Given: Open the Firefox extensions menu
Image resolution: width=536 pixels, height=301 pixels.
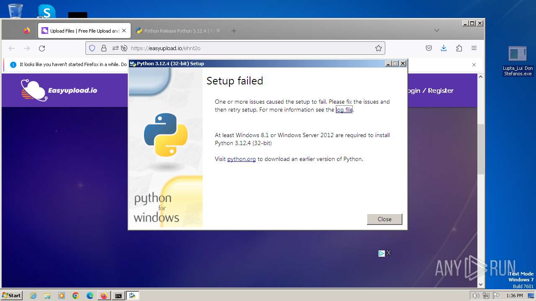Looking at the screenshot, I should coord(459,48).
